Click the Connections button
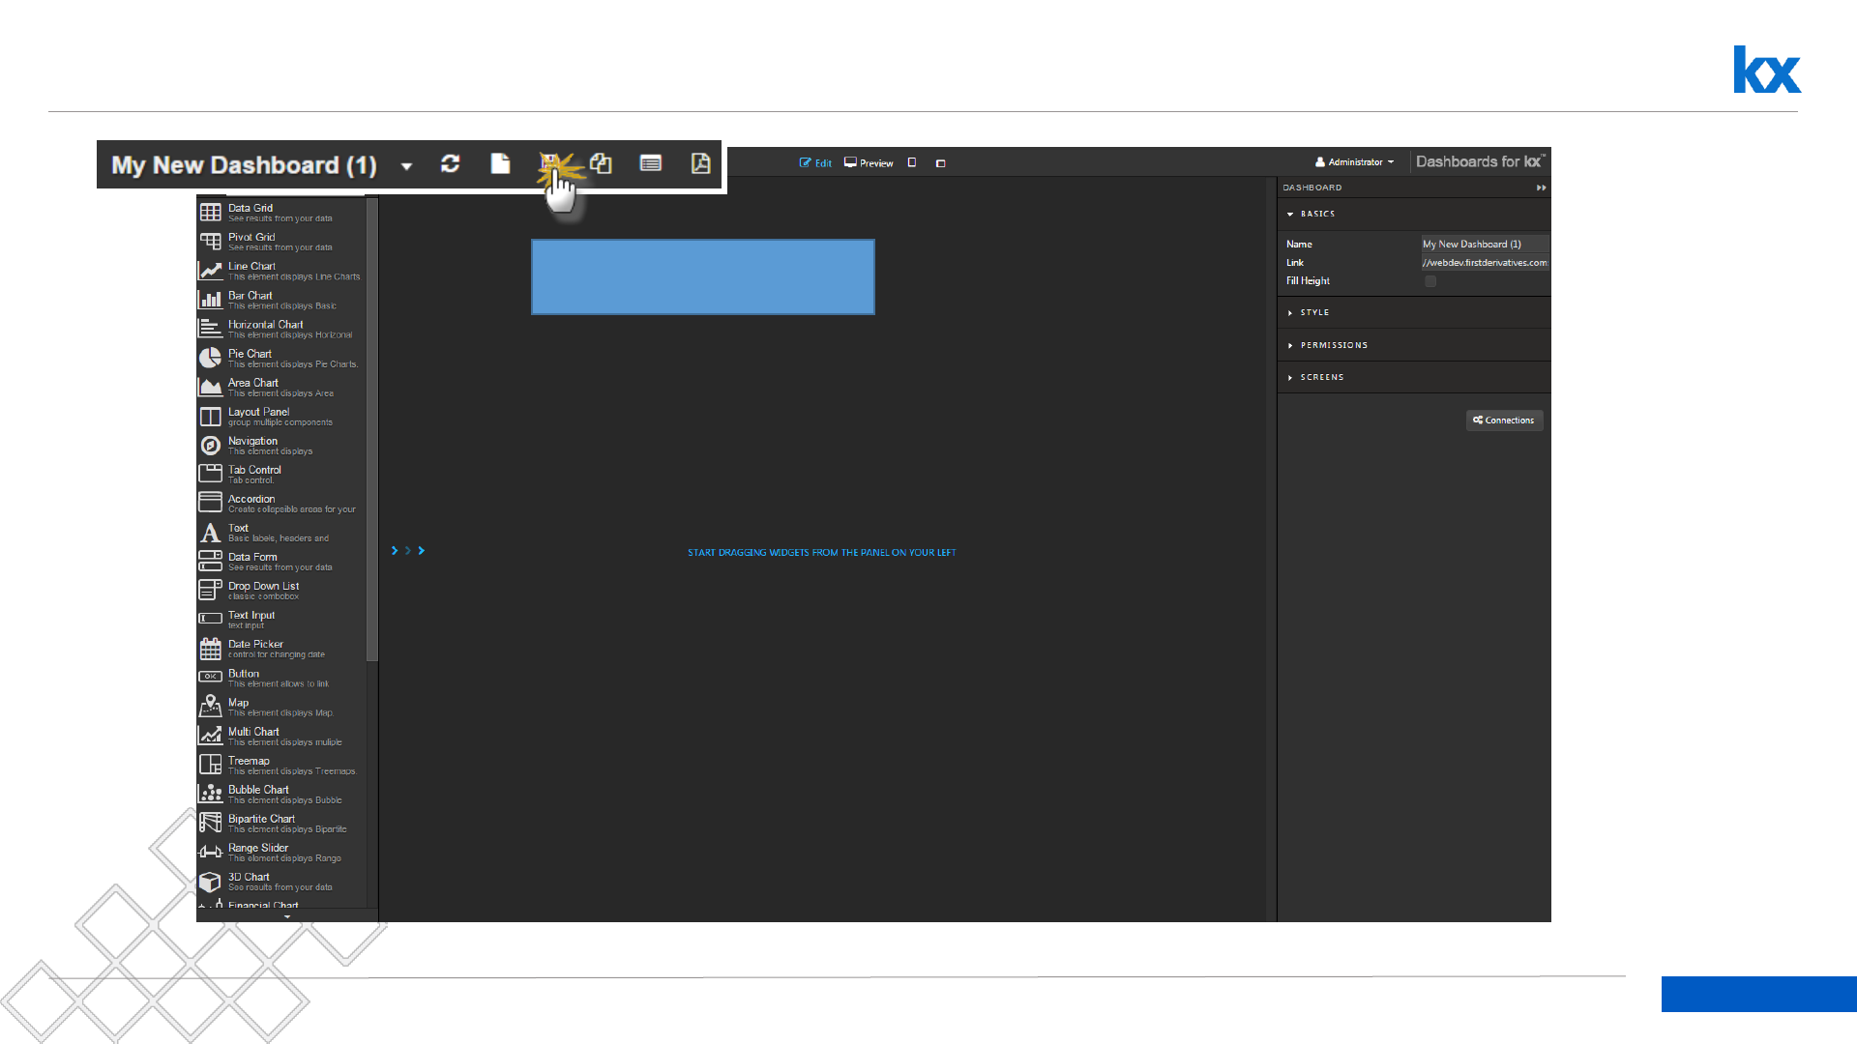Image resolution: width=1857 pixels, height=1044 pixels. [1504, 420]
